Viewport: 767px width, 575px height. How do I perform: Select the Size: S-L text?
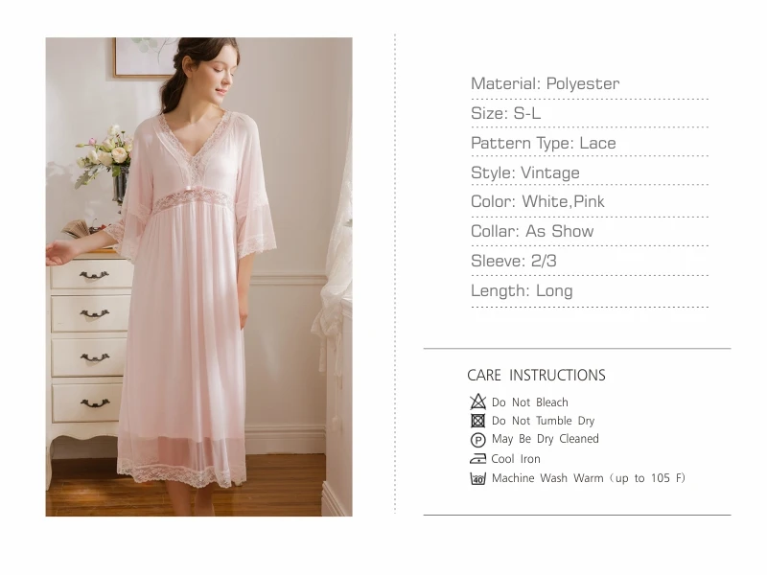[506, 113]
